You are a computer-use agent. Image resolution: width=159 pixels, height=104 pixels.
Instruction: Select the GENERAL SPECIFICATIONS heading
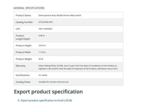pyautogui.click(x=29, y=8)
